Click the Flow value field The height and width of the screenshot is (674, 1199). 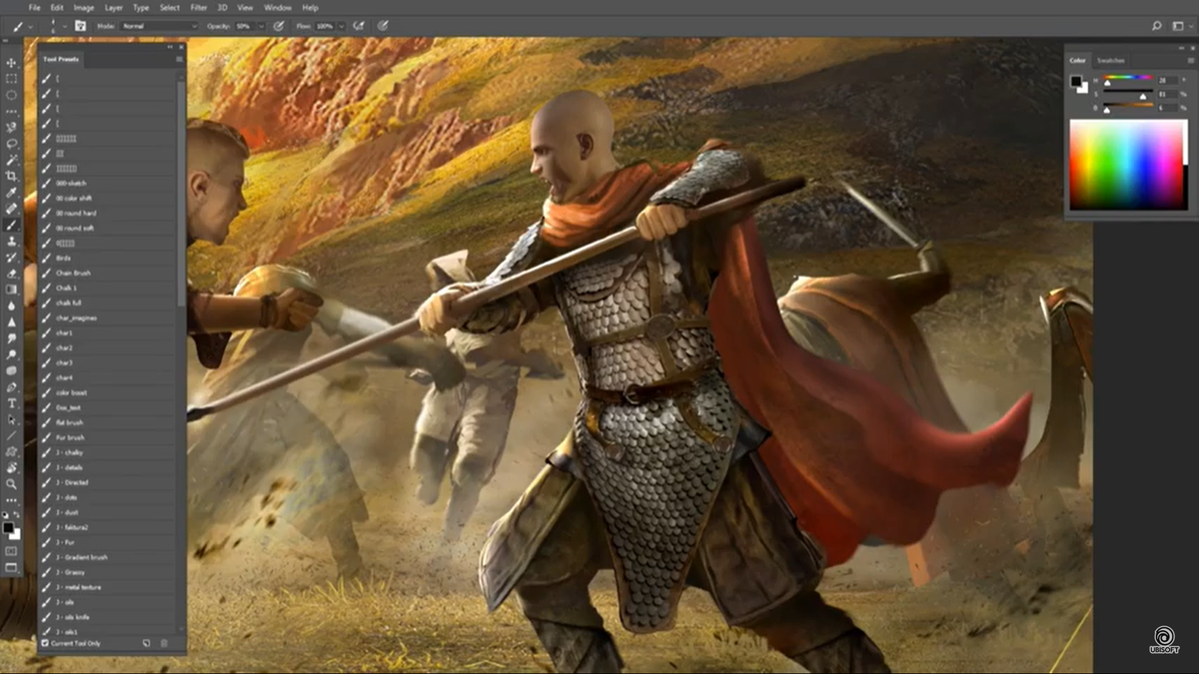tap(325, 26)
